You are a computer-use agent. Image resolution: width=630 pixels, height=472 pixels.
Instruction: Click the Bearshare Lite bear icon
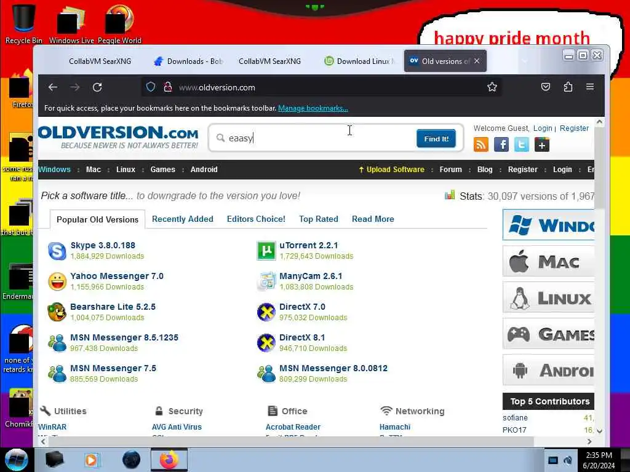(x=57, y=312)
